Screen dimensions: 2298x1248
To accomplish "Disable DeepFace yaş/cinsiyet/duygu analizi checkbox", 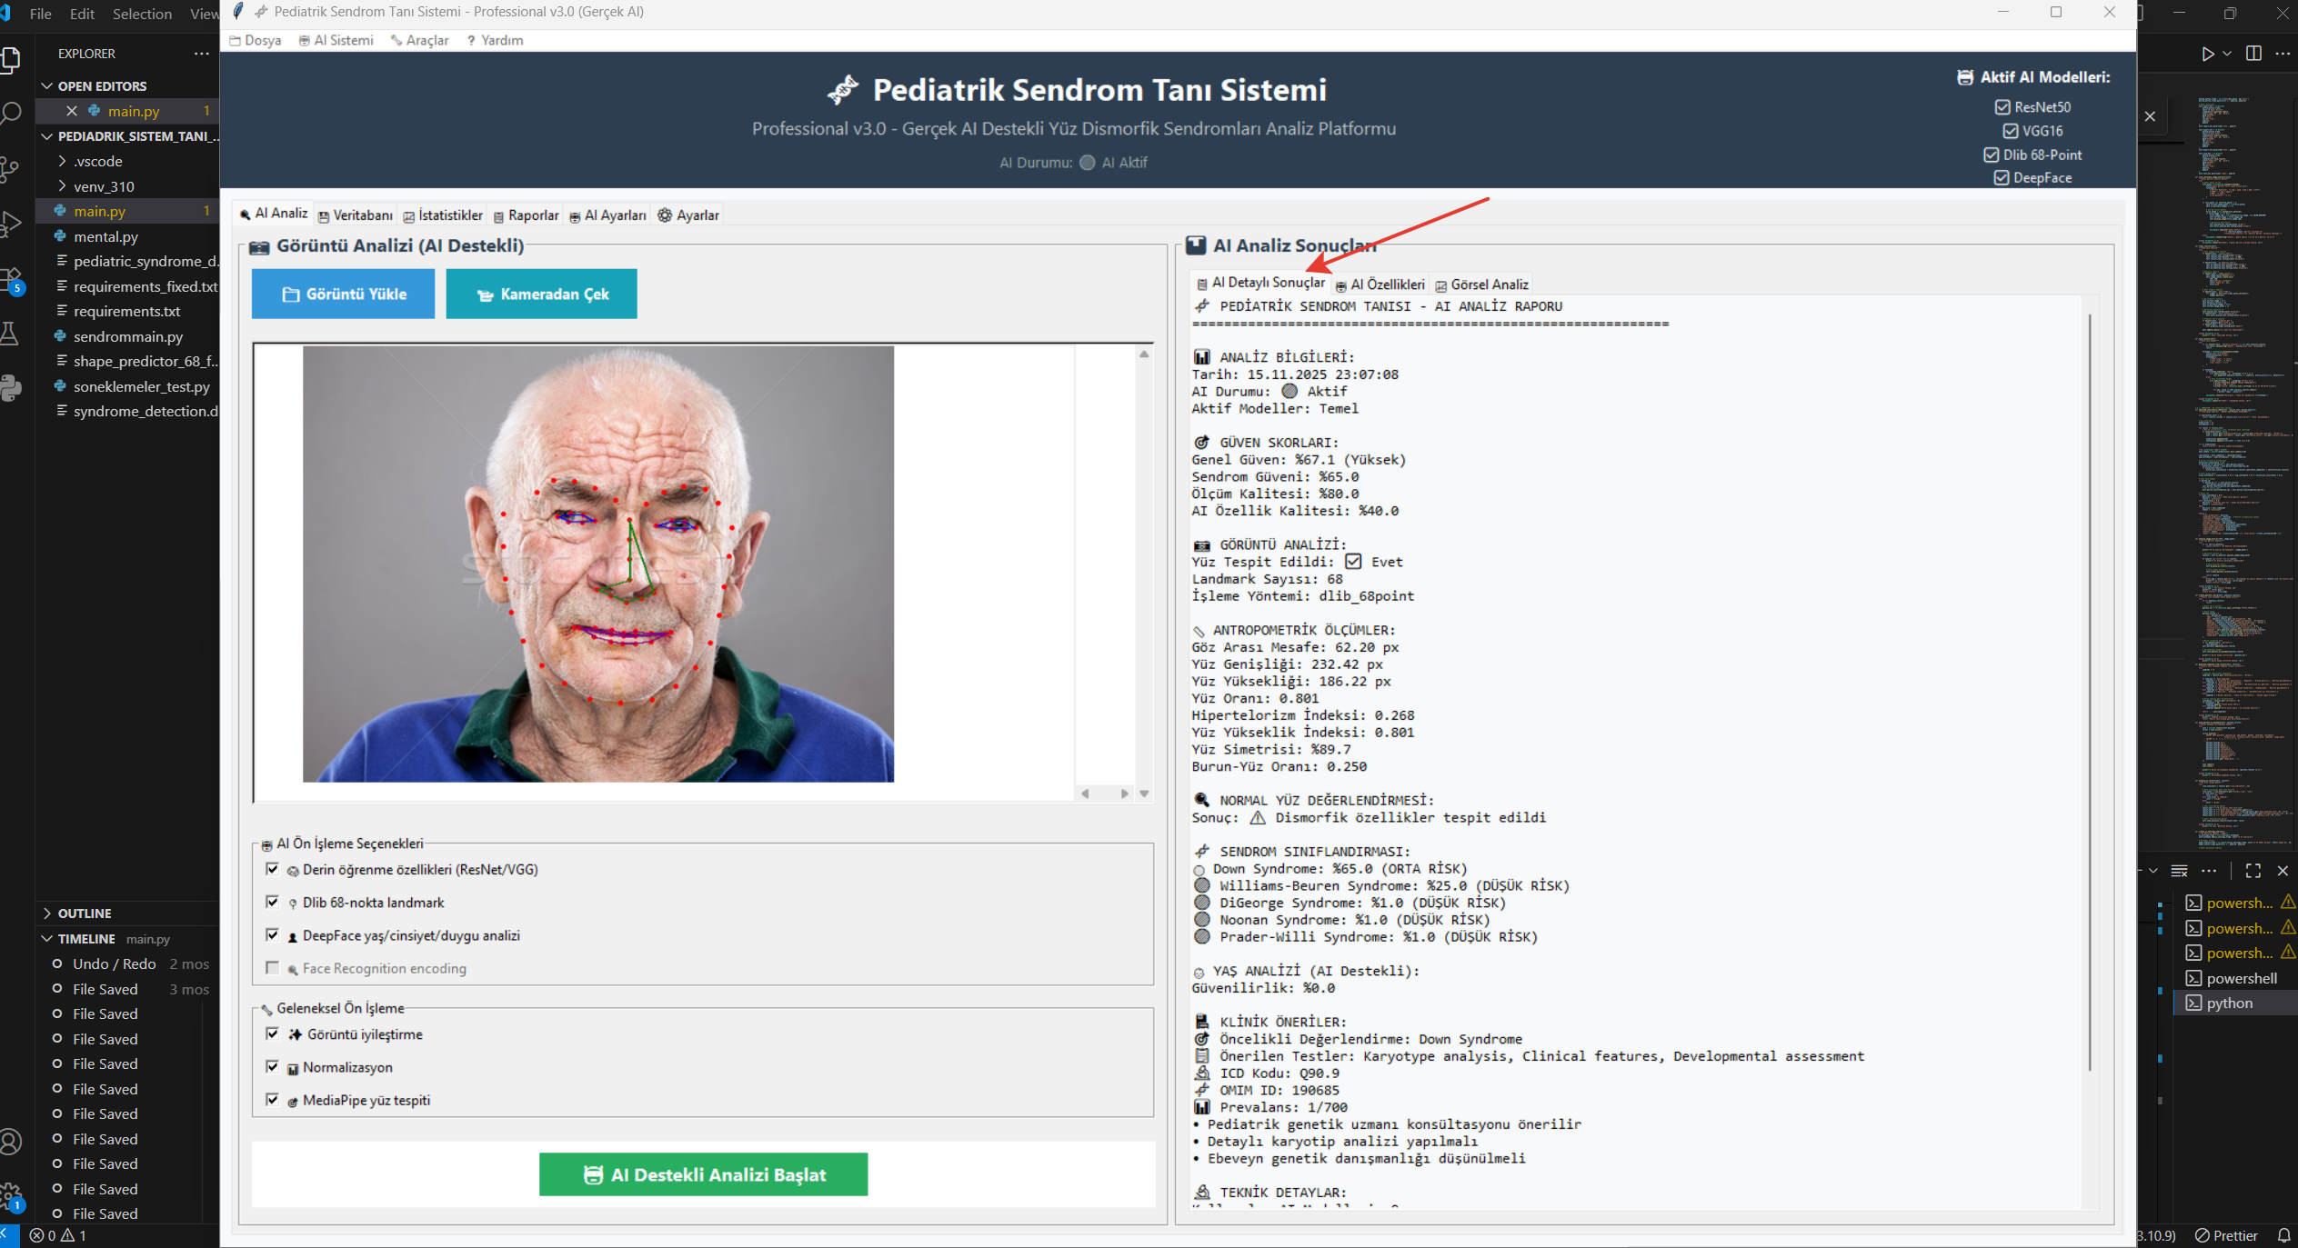I will click(x=272, y=934).
